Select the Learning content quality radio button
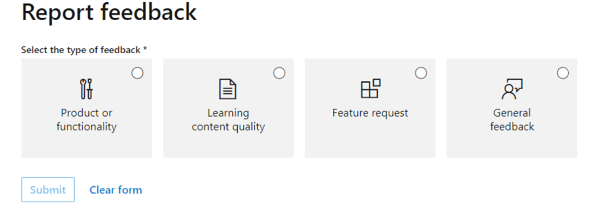Viewport: 602px width, 212px height. 279,73
